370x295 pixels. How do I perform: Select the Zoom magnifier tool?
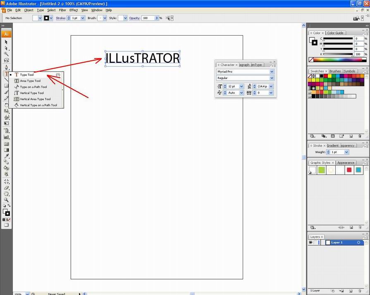coord(6,200)
